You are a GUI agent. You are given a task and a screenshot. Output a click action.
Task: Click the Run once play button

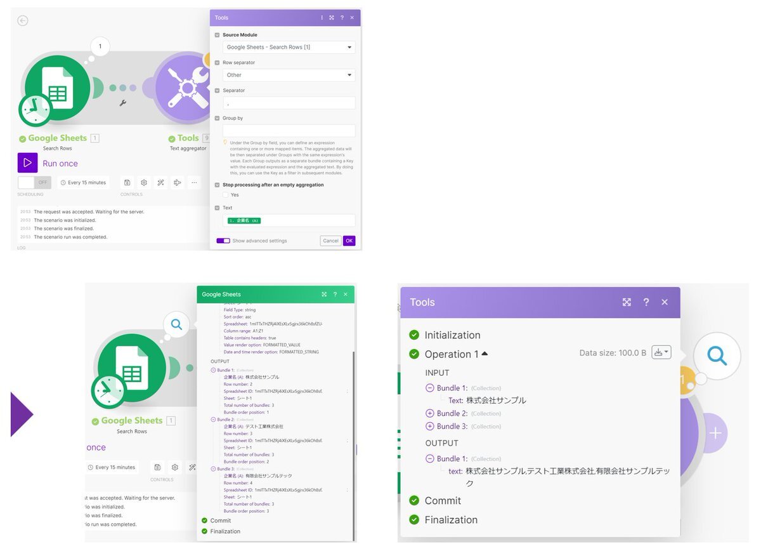[27, 163]
